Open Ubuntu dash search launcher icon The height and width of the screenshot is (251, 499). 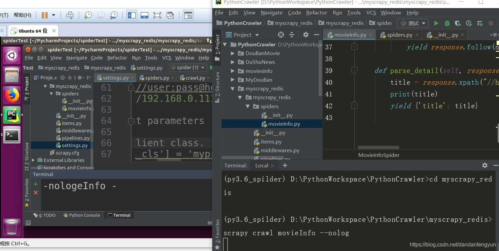point(12,55)
